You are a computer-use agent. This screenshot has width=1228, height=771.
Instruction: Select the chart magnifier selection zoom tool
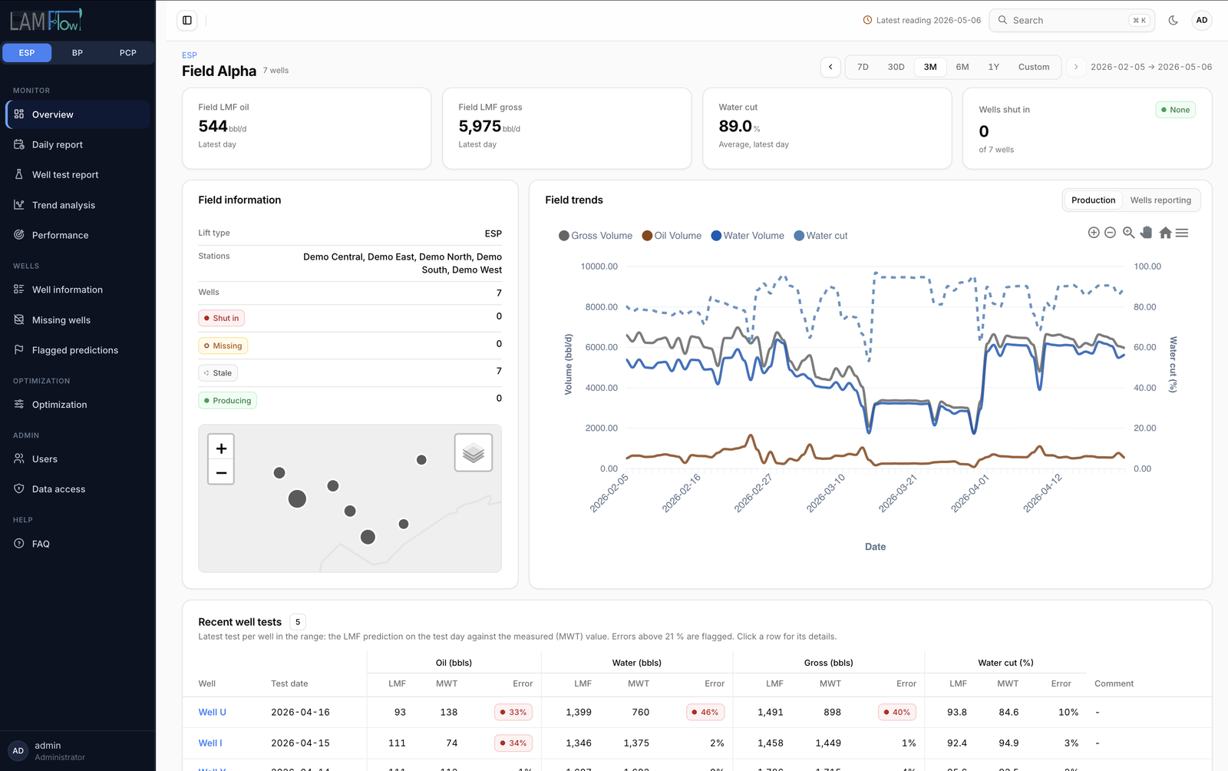coord(1128,233)
